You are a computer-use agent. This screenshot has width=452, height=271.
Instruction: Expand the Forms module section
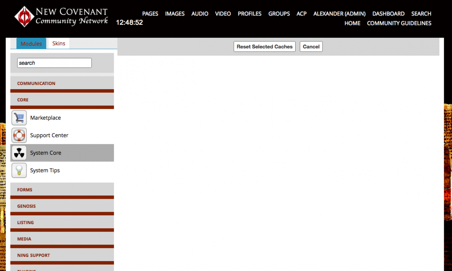coord(62,190)
